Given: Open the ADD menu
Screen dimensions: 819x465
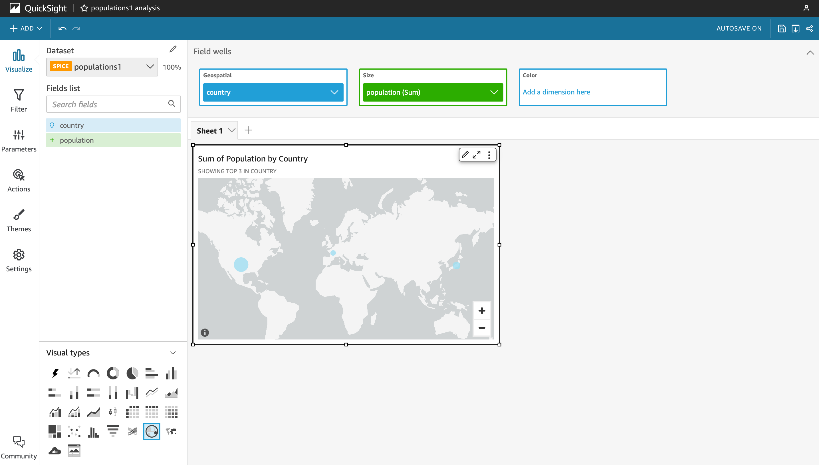Looking at the screenshot, I should coord(26,29).
